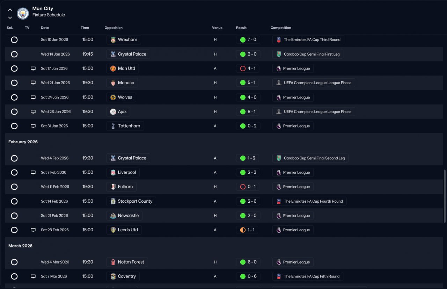
Task: Click the Fulham club crest
Action: [x=113, y=187]
